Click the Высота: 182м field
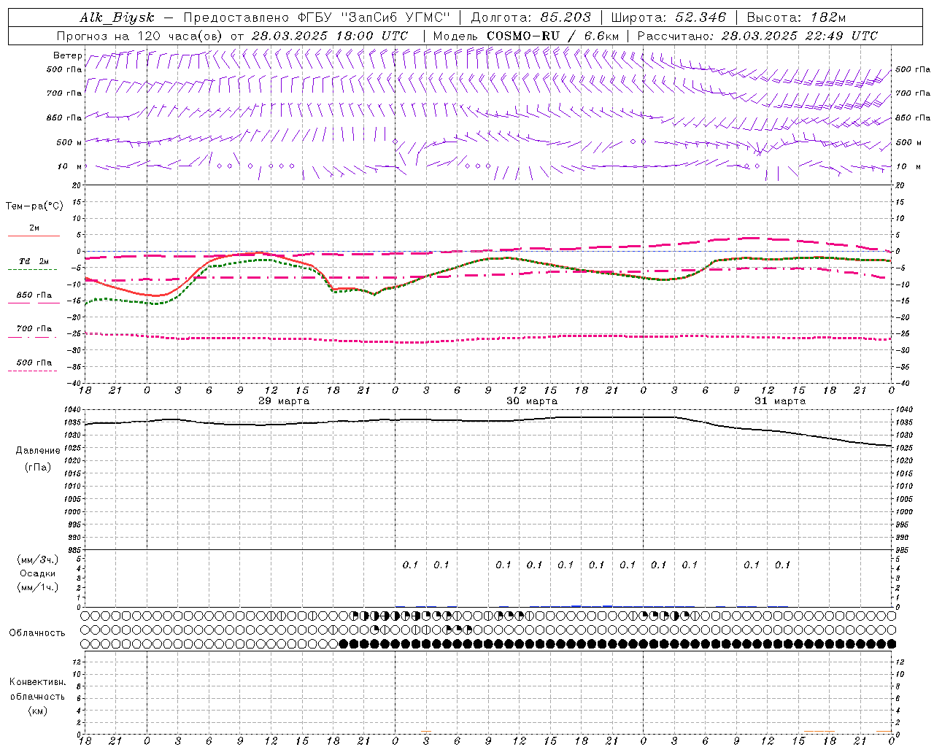 796,18
